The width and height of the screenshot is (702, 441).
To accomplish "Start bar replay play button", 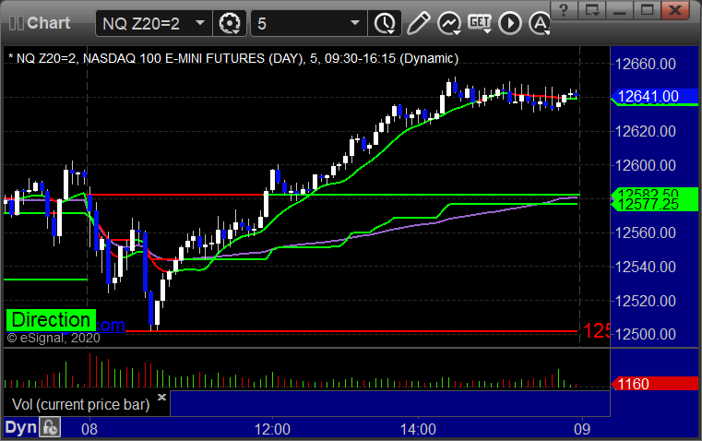I will pos(510,23).
